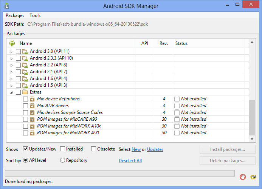The height and width of the screenshot is (189, 262).
Task: Click the Android 2.3.3 (API 10) folder icon
Action: tap(25, 58)
